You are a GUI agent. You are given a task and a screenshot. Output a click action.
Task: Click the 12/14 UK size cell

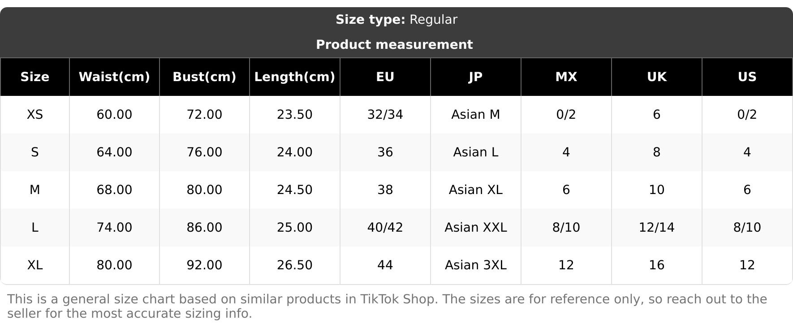click(x=656, y=228)
